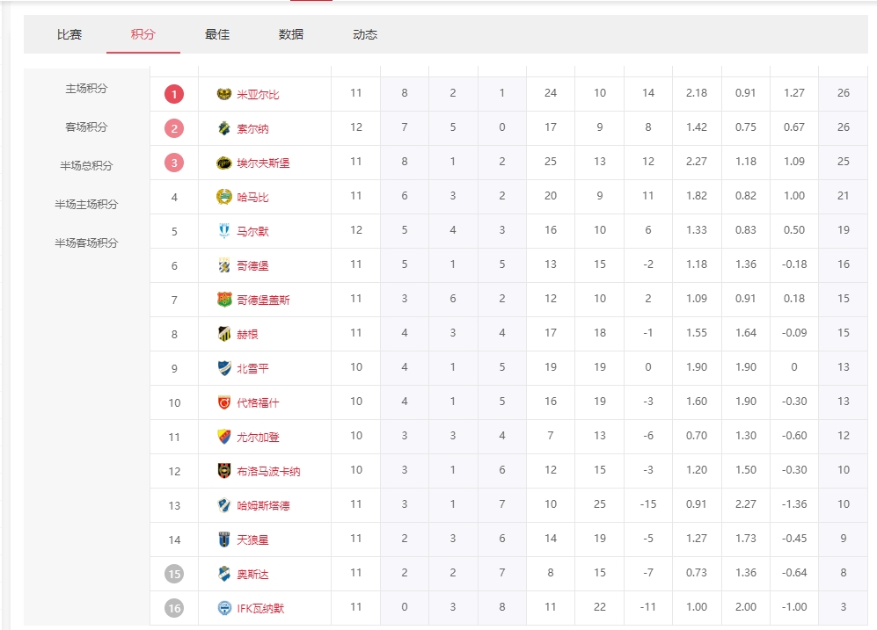This screenshot has height=630, width=877.
Task: Click the rank 1 position badge
Action: click(174, 94)
